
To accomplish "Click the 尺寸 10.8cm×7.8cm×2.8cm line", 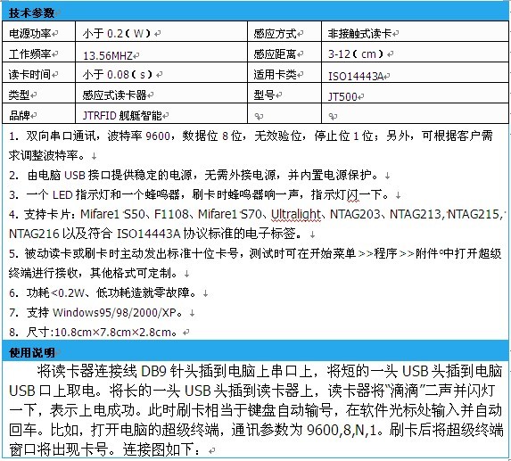I will point(99,333).
